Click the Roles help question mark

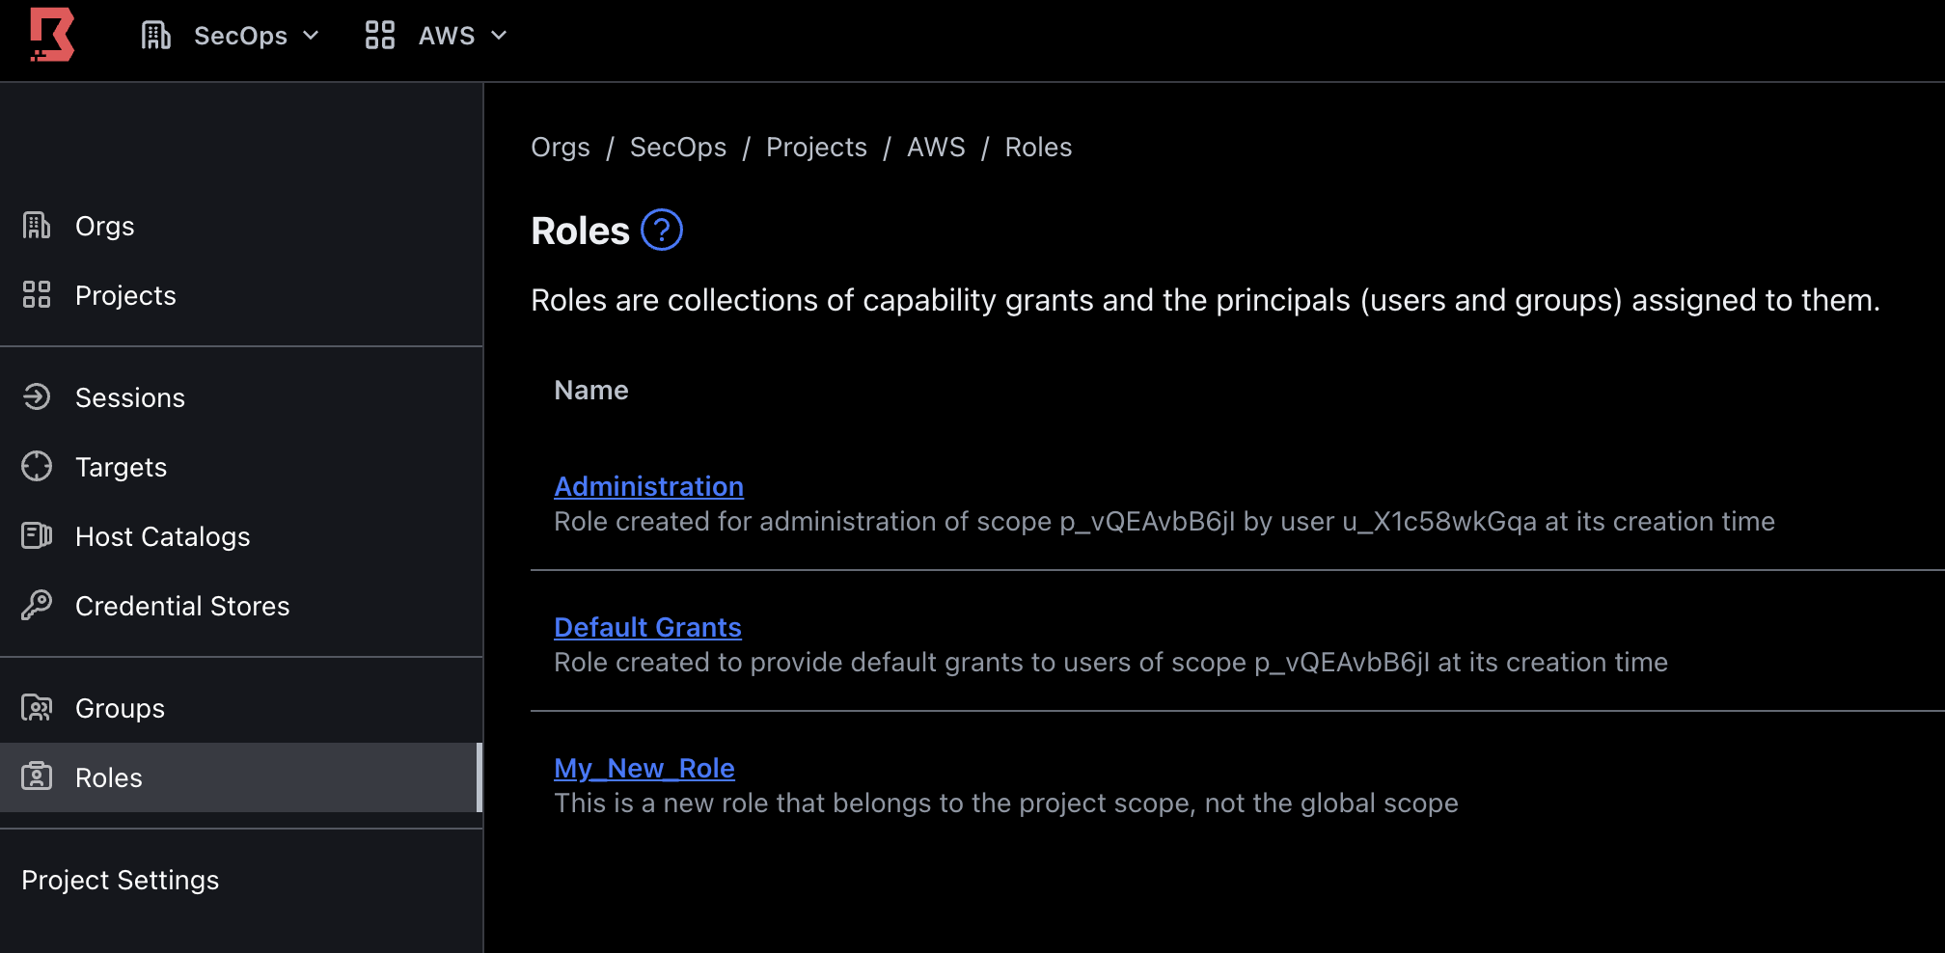coord(662,230)
